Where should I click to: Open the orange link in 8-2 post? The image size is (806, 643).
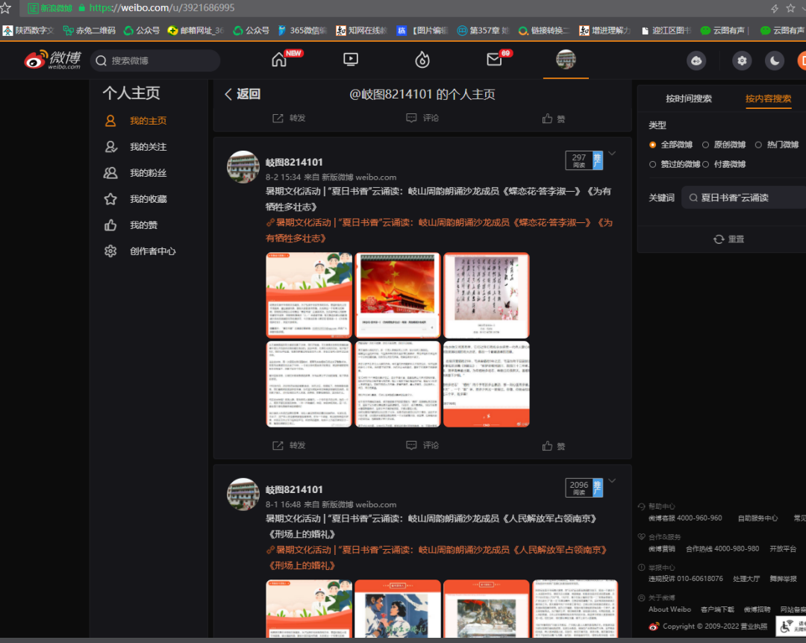[439, 230]
